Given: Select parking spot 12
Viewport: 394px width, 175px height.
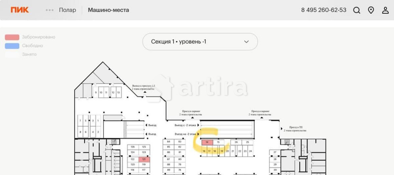Looking at the screenshot, I should [x=113, y=93].
